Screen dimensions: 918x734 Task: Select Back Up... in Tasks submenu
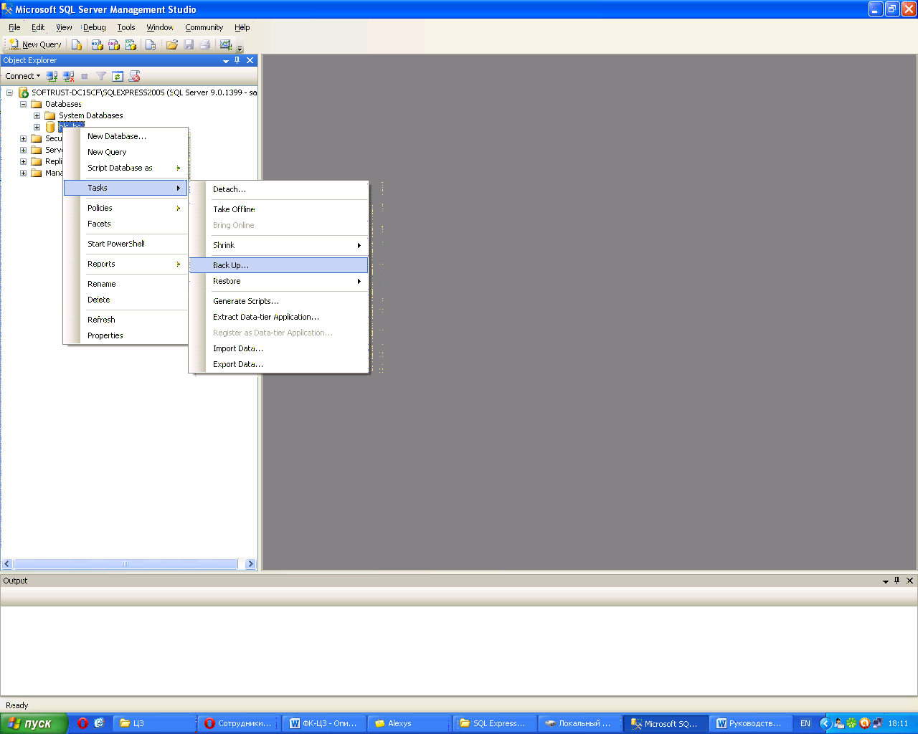pyautogui.click(x=279, y=265)
